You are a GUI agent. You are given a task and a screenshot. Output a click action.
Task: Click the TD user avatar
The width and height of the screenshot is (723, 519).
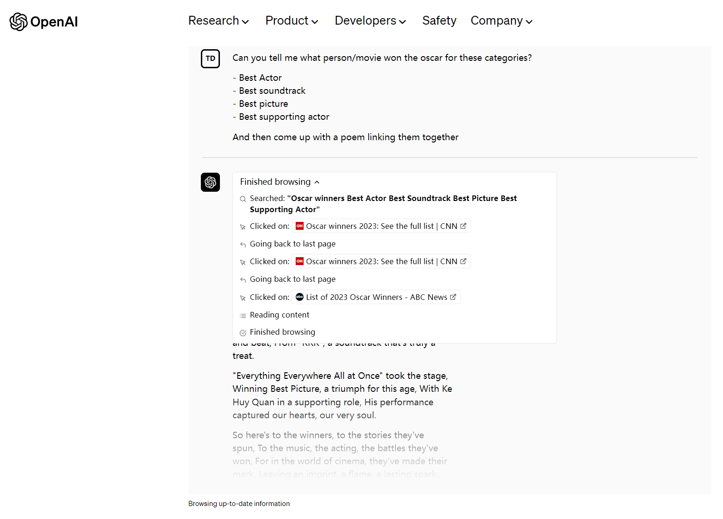point(210,58)
